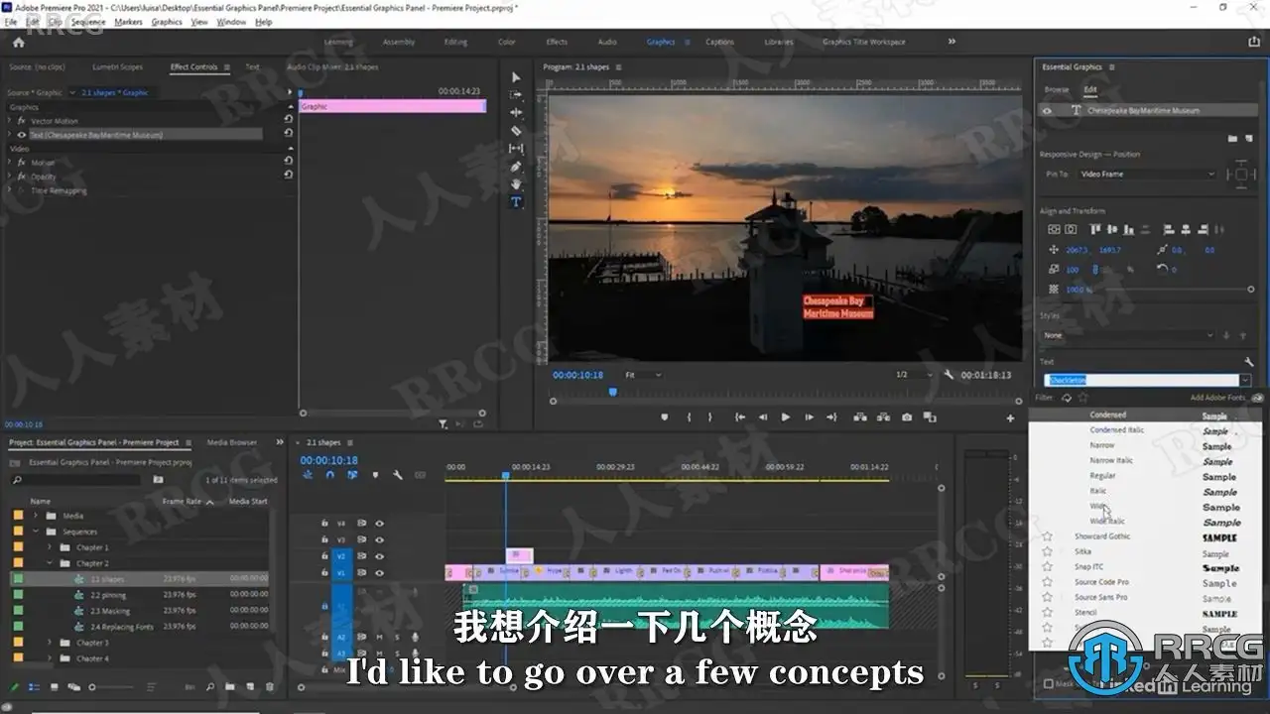This screenshot has width=1270, height=714.
Task: Click the Home icon
Action: click(x=18, y=43)
